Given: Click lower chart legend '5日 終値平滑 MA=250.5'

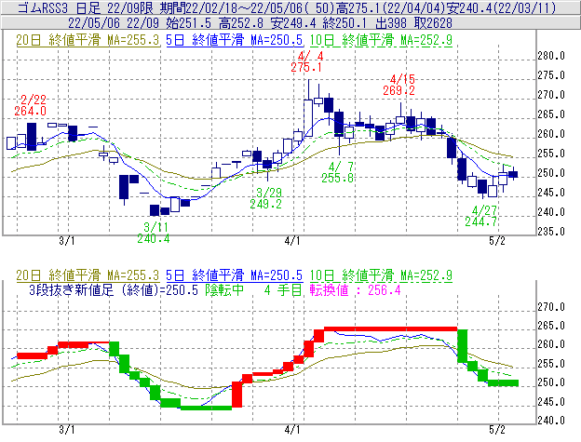Looking at the screenshot, I should tap(235, 275).
